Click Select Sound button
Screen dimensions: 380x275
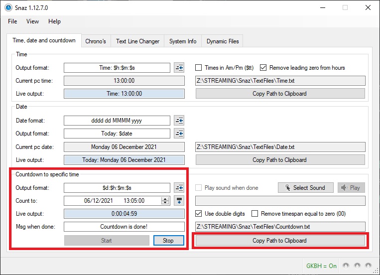(x=305, y=188)
